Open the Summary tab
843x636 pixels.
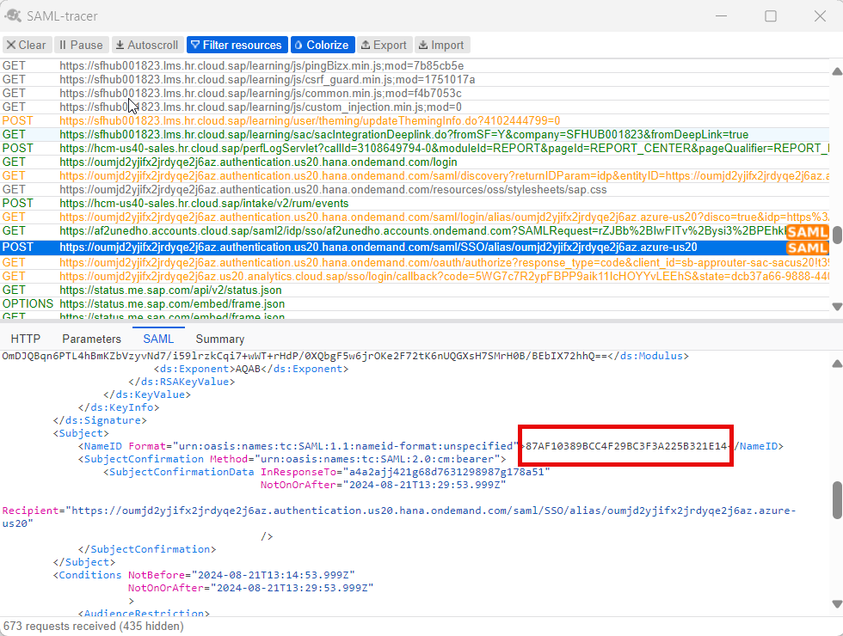click(220, 339)
